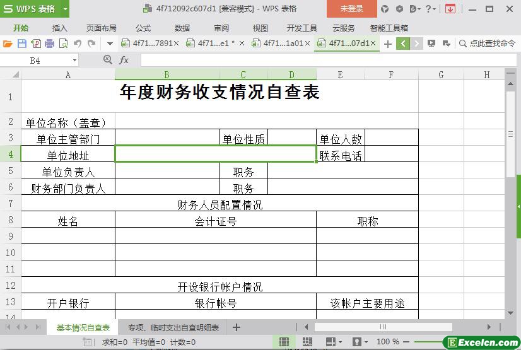Viewport: 521px width, 350px height.
Task: Toggle page break preview in status bar
Action: click(307, 342)
